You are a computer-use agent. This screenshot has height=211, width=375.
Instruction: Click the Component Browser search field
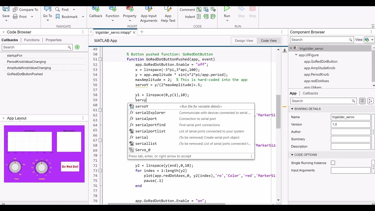tap(322, 40)
